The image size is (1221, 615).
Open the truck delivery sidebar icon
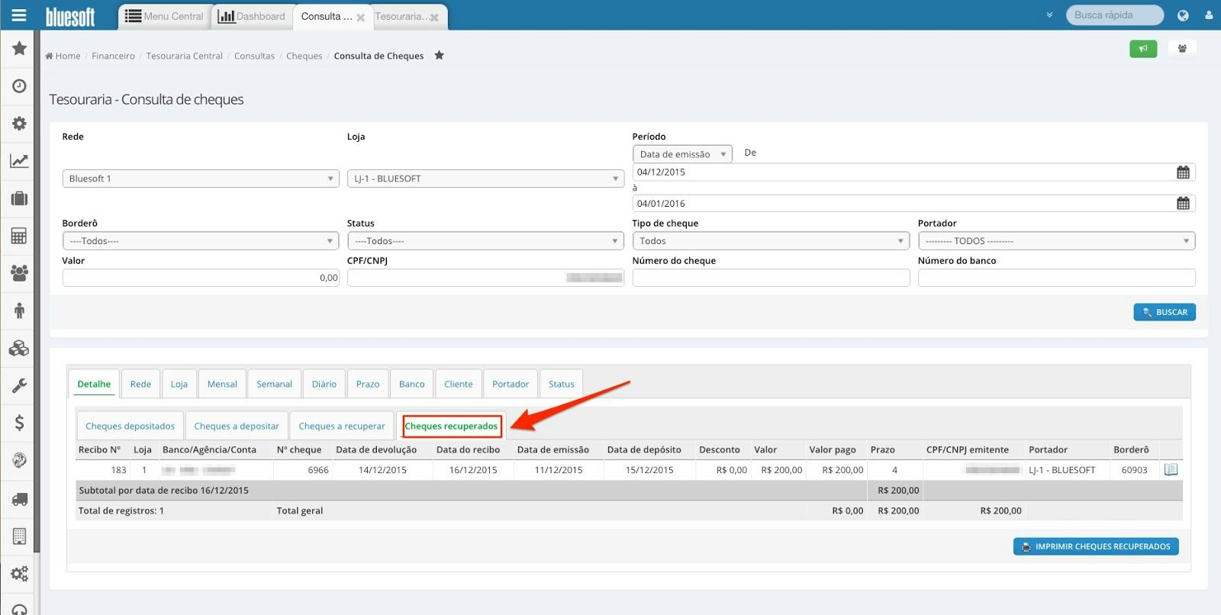point(19,499)
